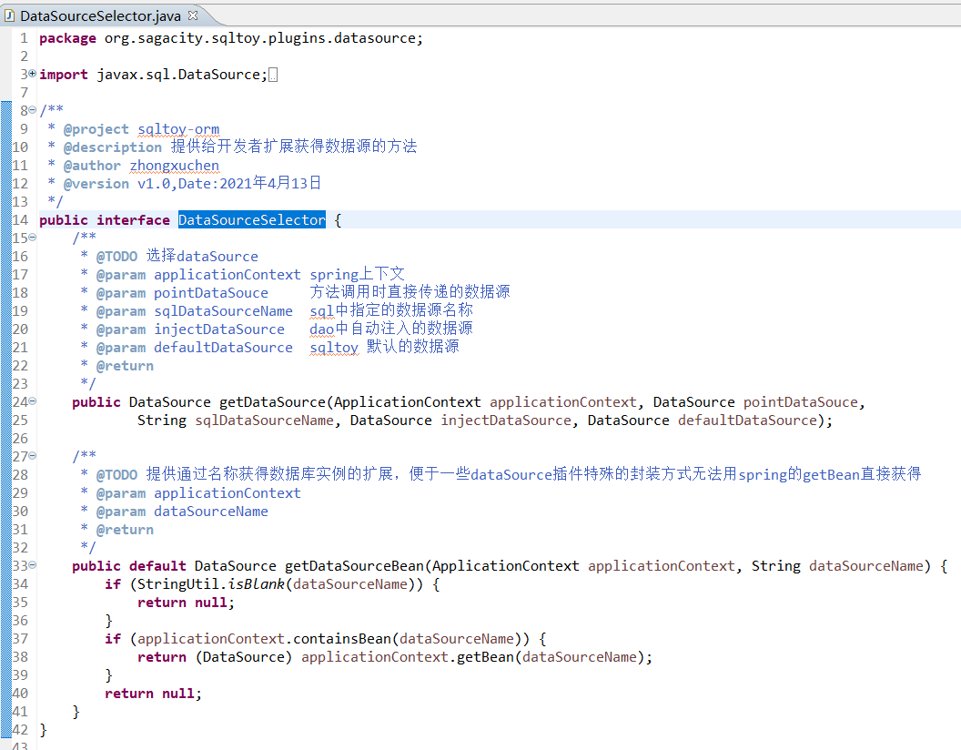Click the containsBean method call on line 37
Viewport: 961px width, 750px height.
click(x=342, y=639)
